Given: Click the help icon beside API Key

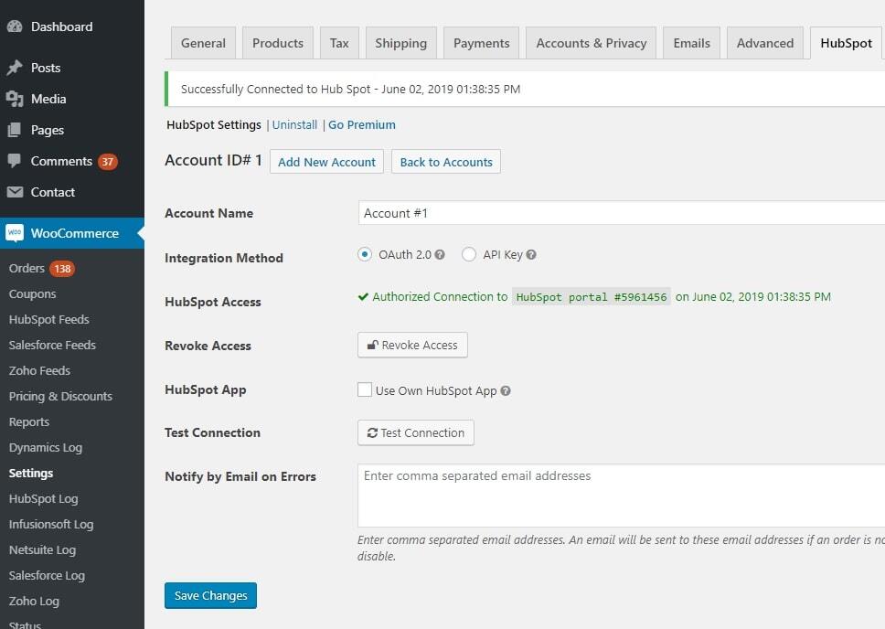Looking at the screenshot, I should [x=531, y=255].
